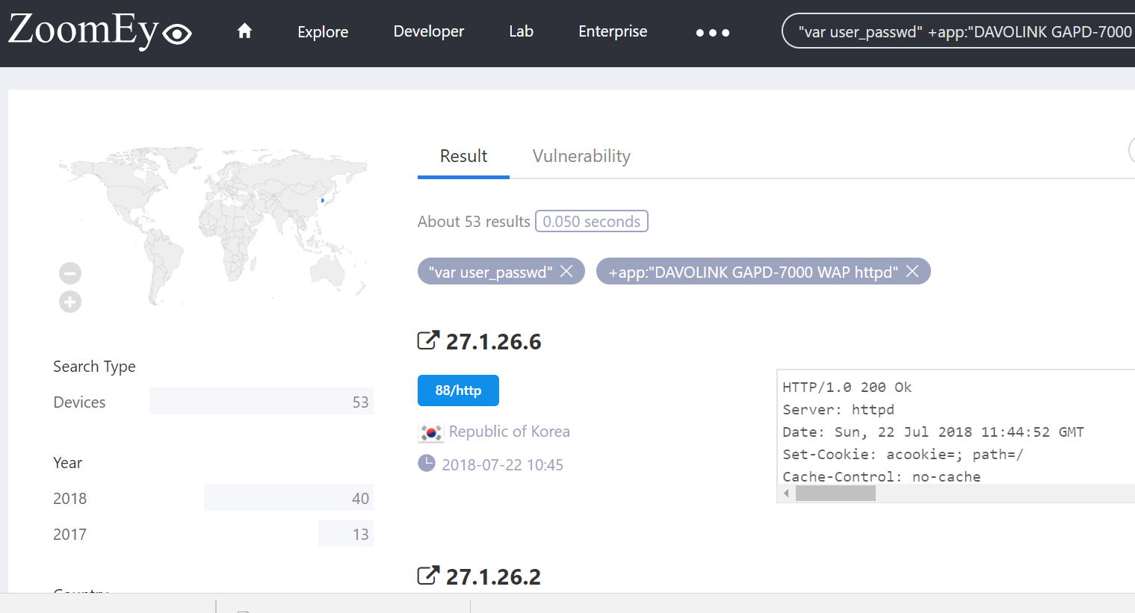Open the Explore menu
Image resolution: width=1135 pixels, height=613 pixels.
[x=323, y=32]
